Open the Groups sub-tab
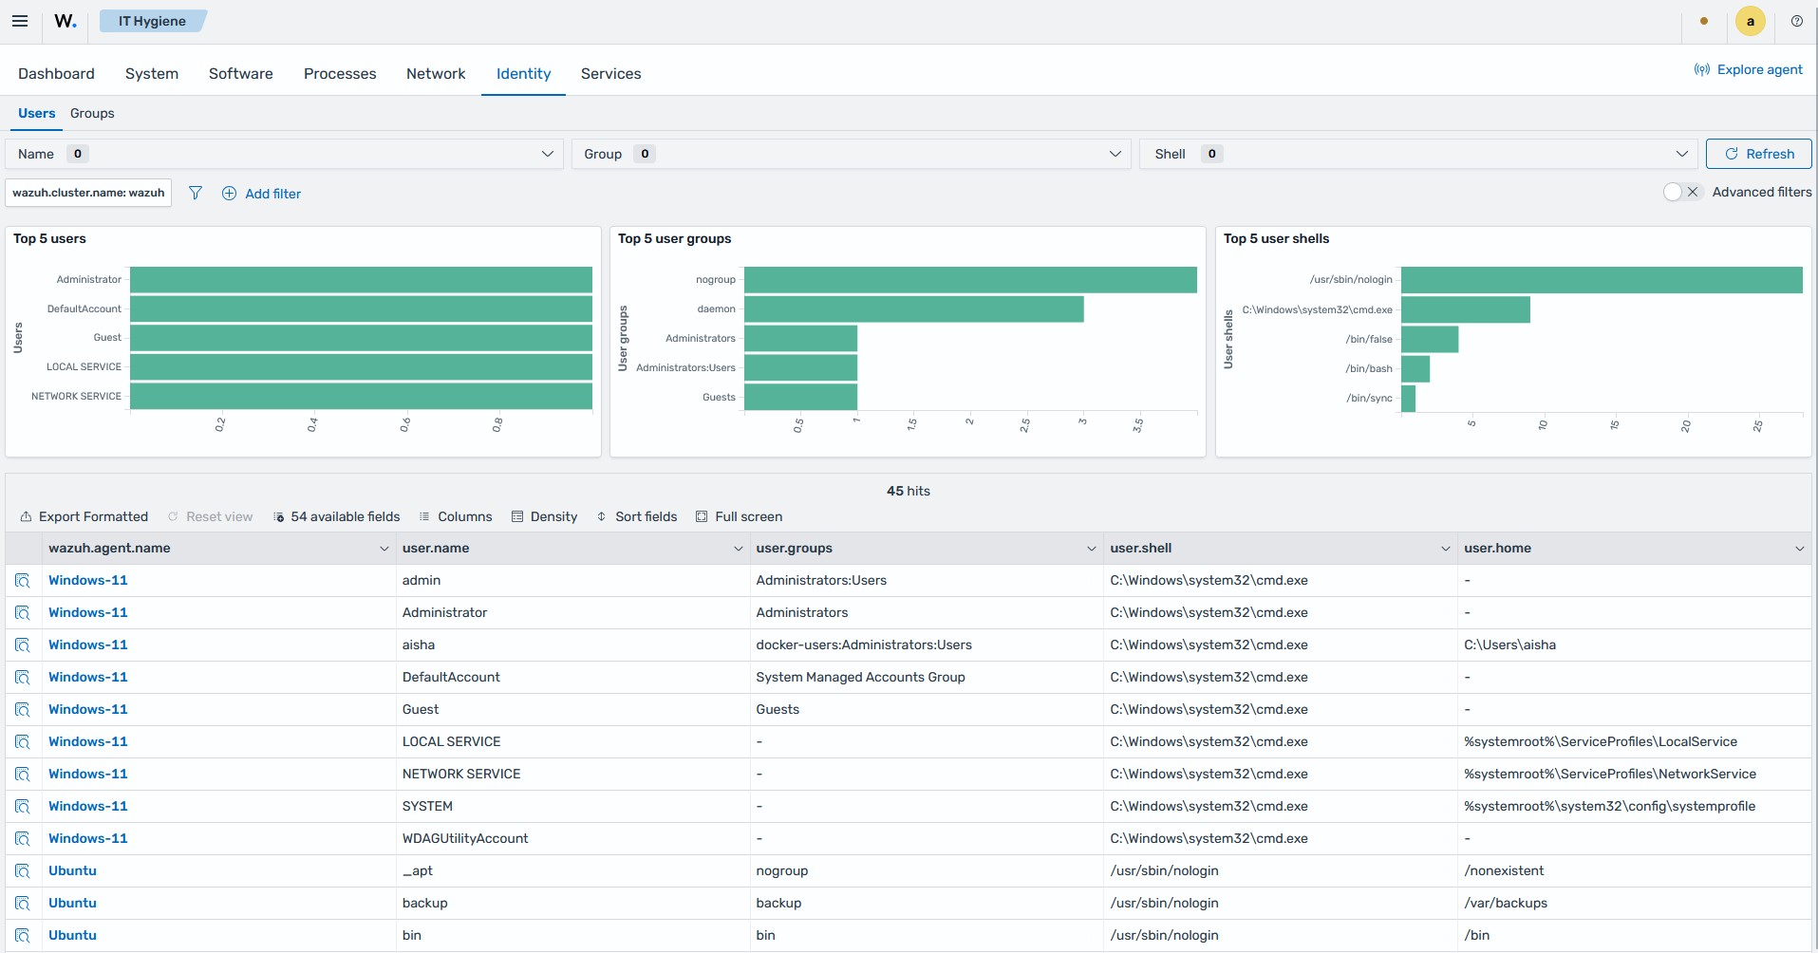Image resolution: width=1818 pixels, height=953 pixels. pos(92,113)
